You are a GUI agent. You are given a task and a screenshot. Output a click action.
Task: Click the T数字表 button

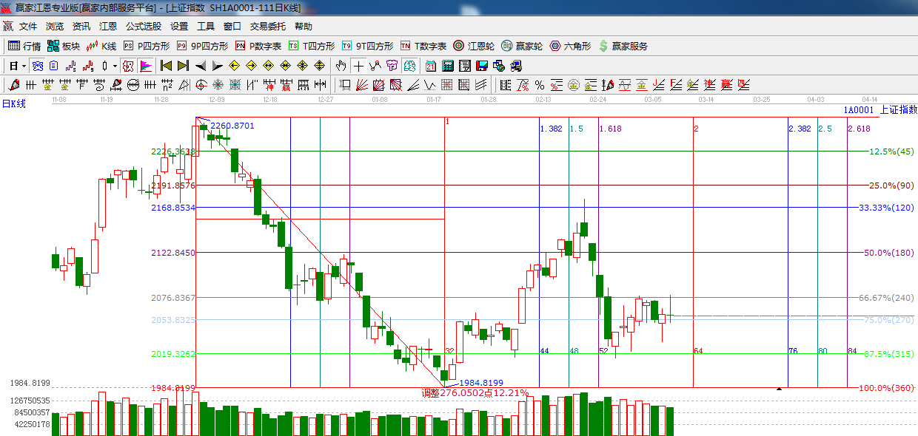click(x=423, y=46)
